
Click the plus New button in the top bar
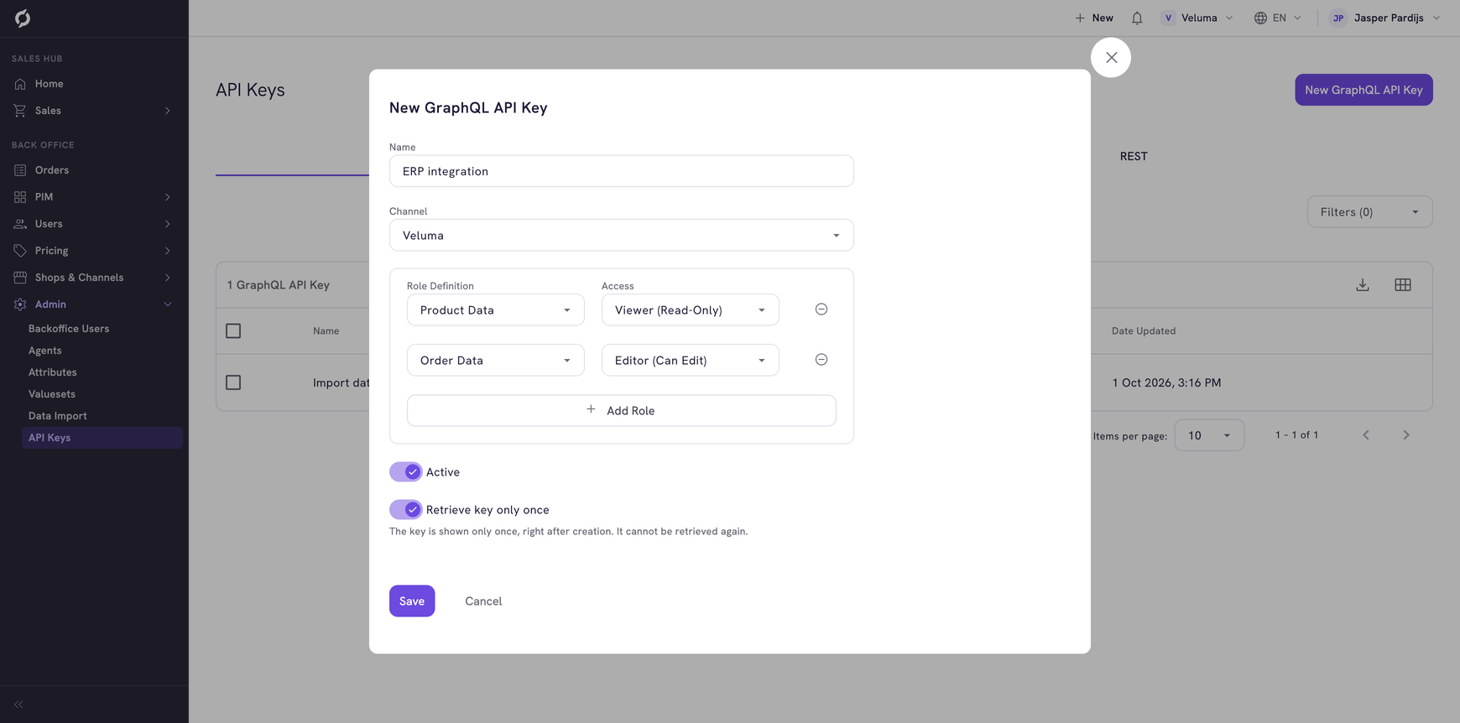(x=1094, y=18)
